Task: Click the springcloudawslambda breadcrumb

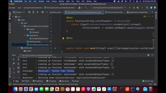Action: click(33, 8)
